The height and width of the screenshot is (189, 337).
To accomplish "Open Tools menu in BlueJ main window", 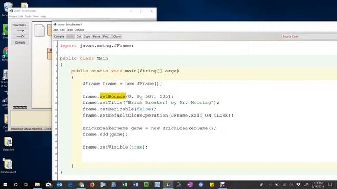I will tap(28, 16).
